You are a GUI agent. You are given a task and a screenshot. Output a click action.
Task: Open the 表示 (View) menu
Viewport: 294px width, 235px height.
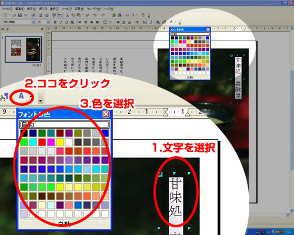(x=32, y=9)
